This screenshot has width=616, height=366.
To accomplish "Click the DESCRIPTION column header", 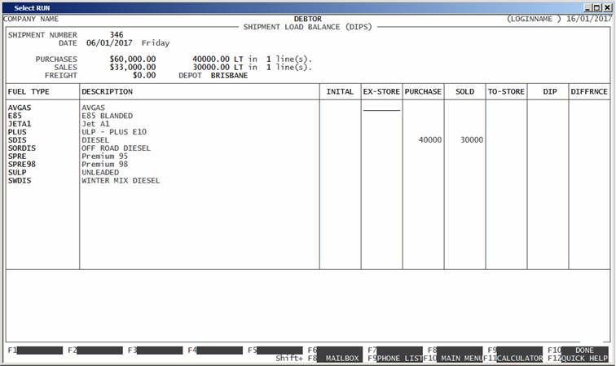I will click(108, 91).
